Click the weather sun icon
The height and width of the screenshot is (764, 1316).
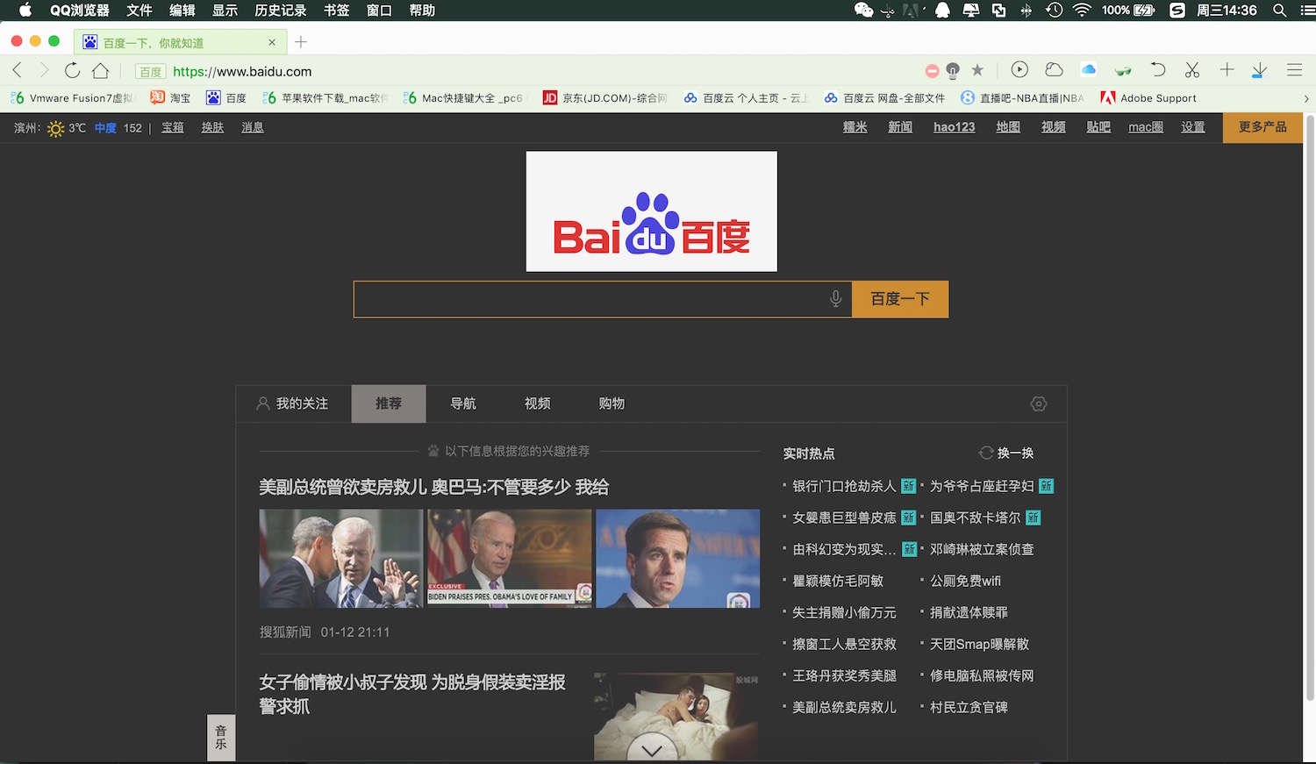click(x=55, y=128)
